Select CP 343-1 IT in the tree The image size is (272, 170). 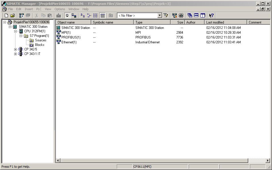pos(32,54)
